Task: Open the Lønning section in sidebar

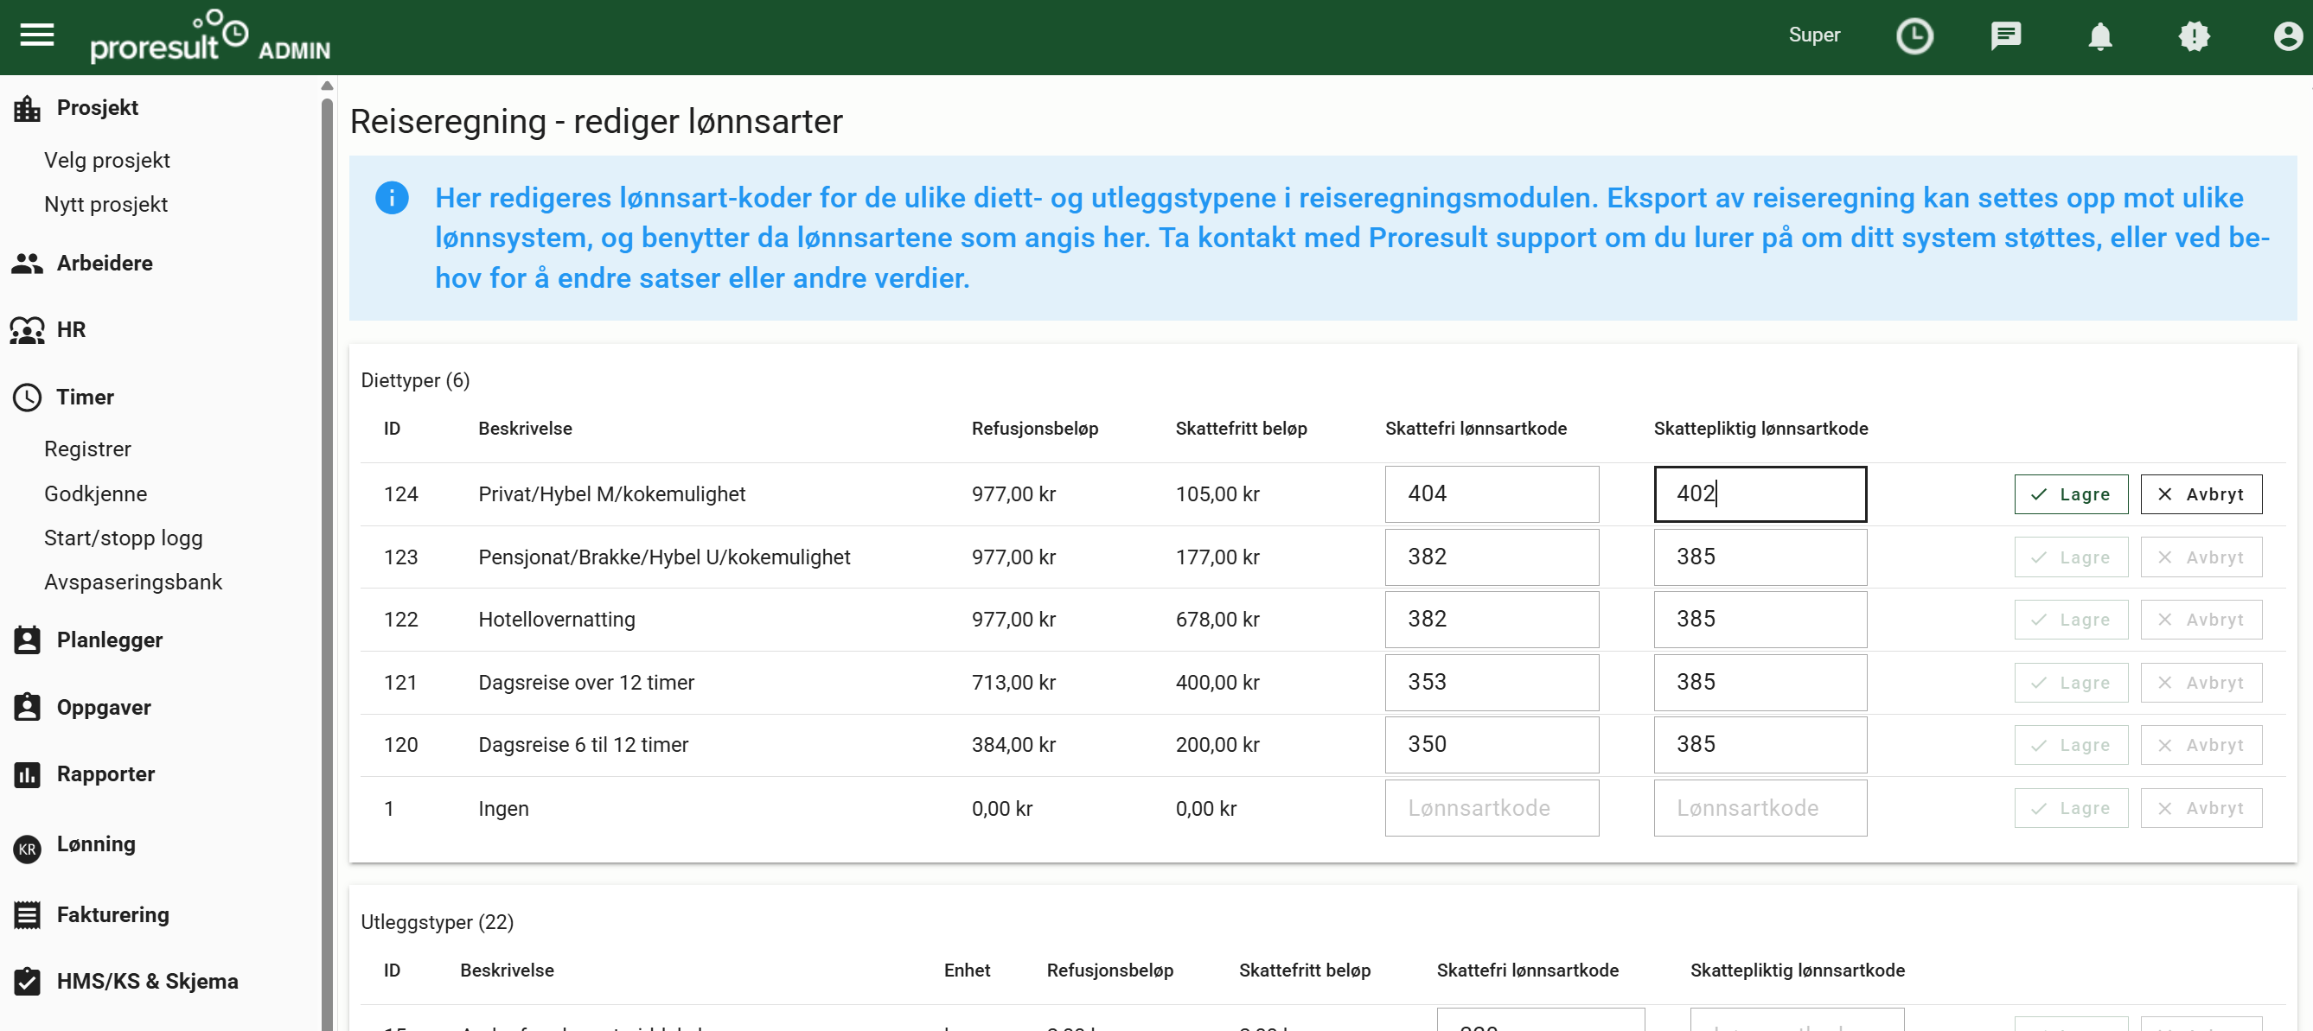Action: coord(96,844)
